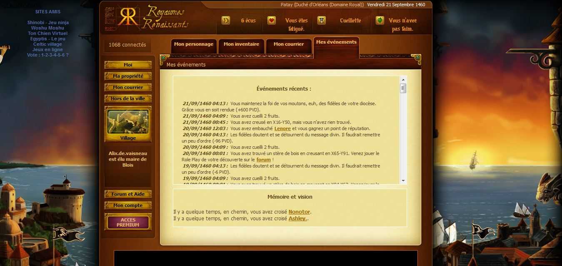Click the Moi sidebar button
The width and height of the screenshot is (562, 266).
point(128,65)
